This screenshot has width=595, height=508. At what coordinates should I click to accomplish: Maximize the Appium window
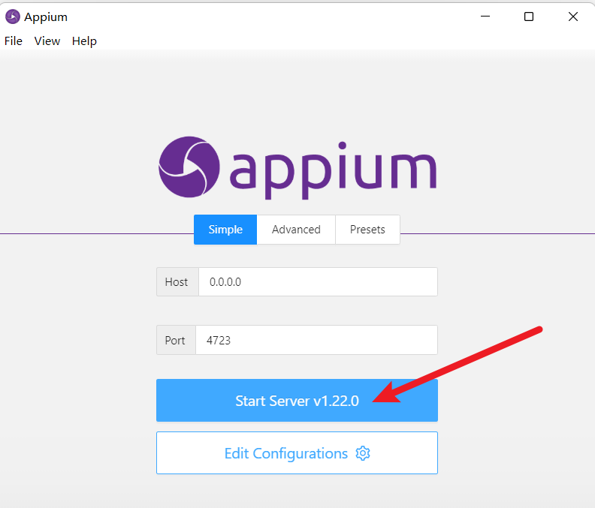point(529,17)
